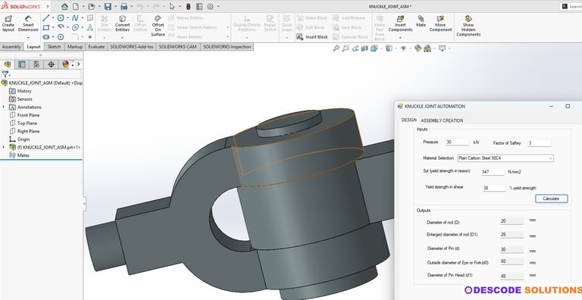Open SOLIDWORKS Inspection tab

tap(227, 47)
